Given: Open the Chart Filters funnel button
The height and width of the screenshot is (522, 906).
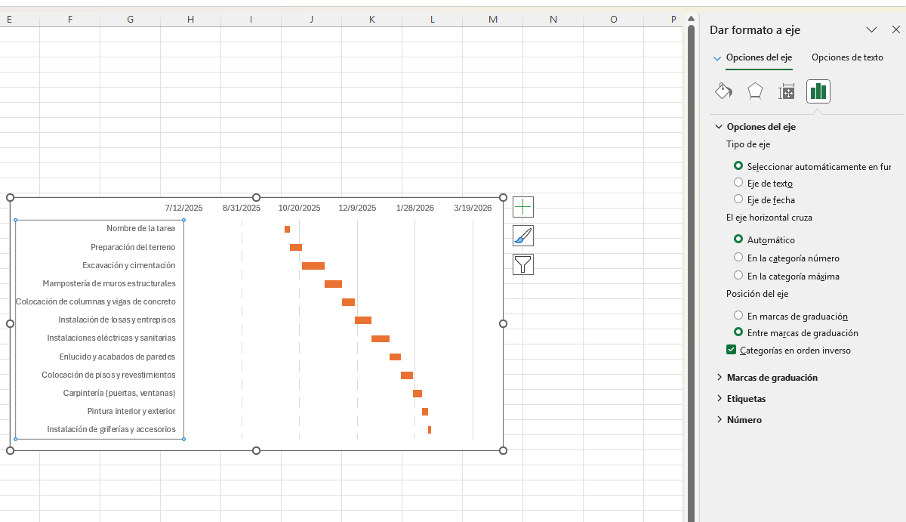Looking at the screenshot, I should point(523,264).
